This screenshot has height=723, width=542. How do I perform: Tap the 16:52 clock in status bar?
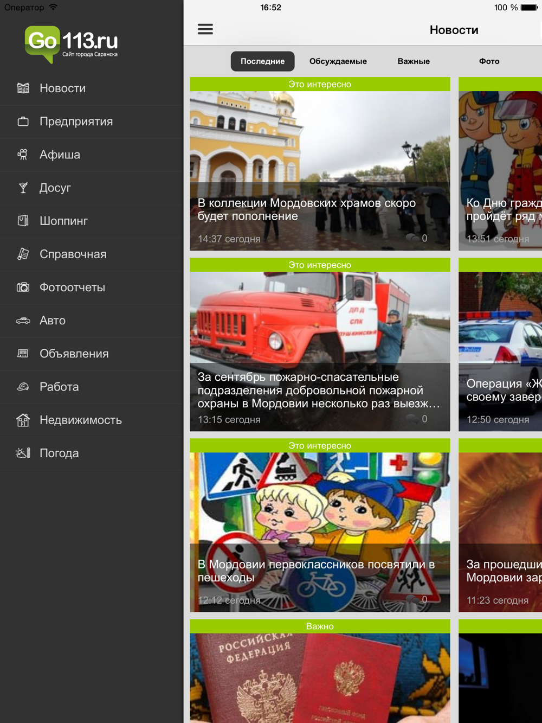270,8
